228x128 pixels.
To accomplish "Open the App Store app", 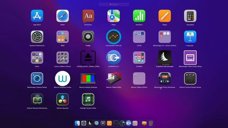I will pyautogui.click(x=37, y=16).
